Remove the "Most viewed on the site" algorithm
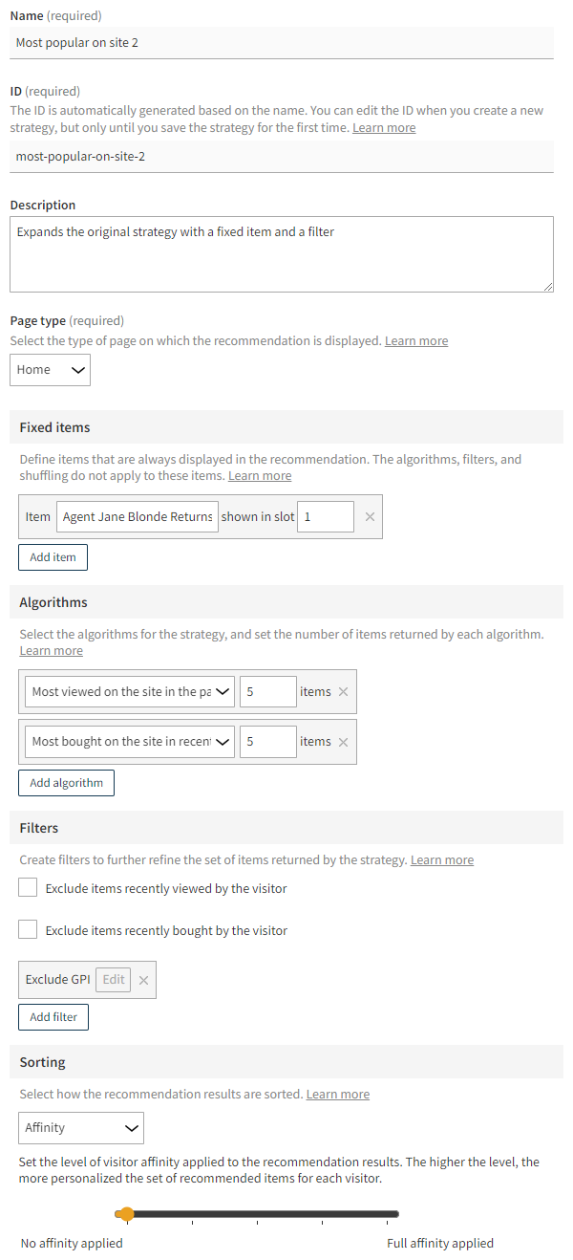The image size is (573, 1260). 343,691
